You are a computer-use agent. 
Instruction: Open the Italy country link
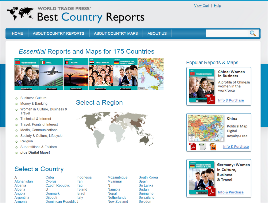80,198
